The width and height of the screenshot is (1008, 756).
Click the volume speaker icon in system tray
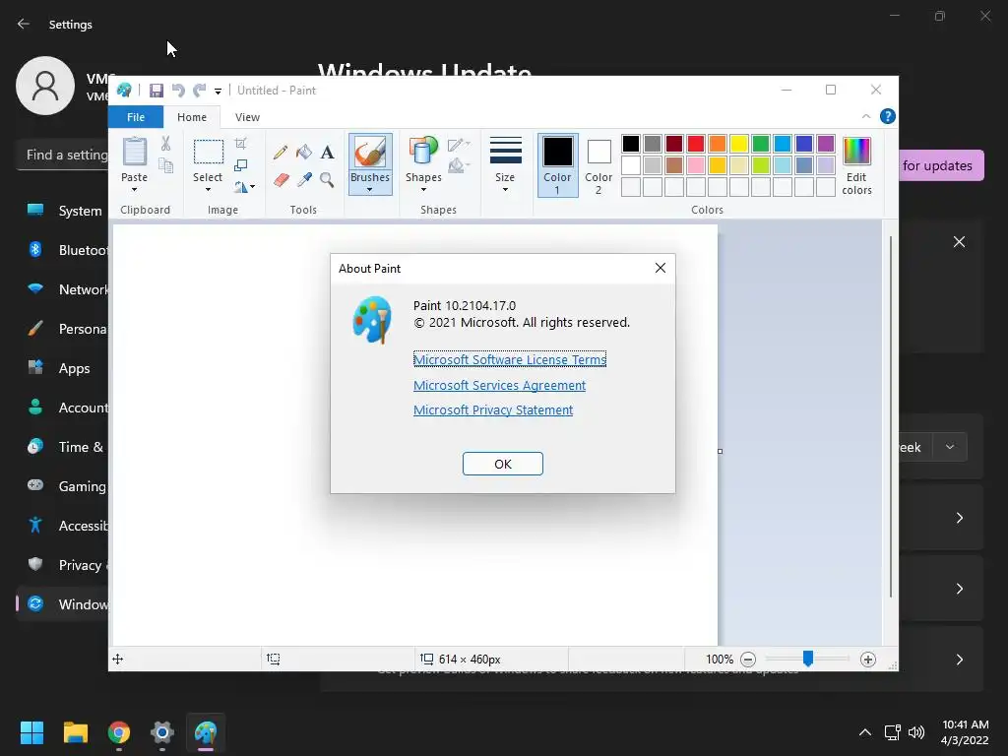pyautogui.click(x=916, y=732)
